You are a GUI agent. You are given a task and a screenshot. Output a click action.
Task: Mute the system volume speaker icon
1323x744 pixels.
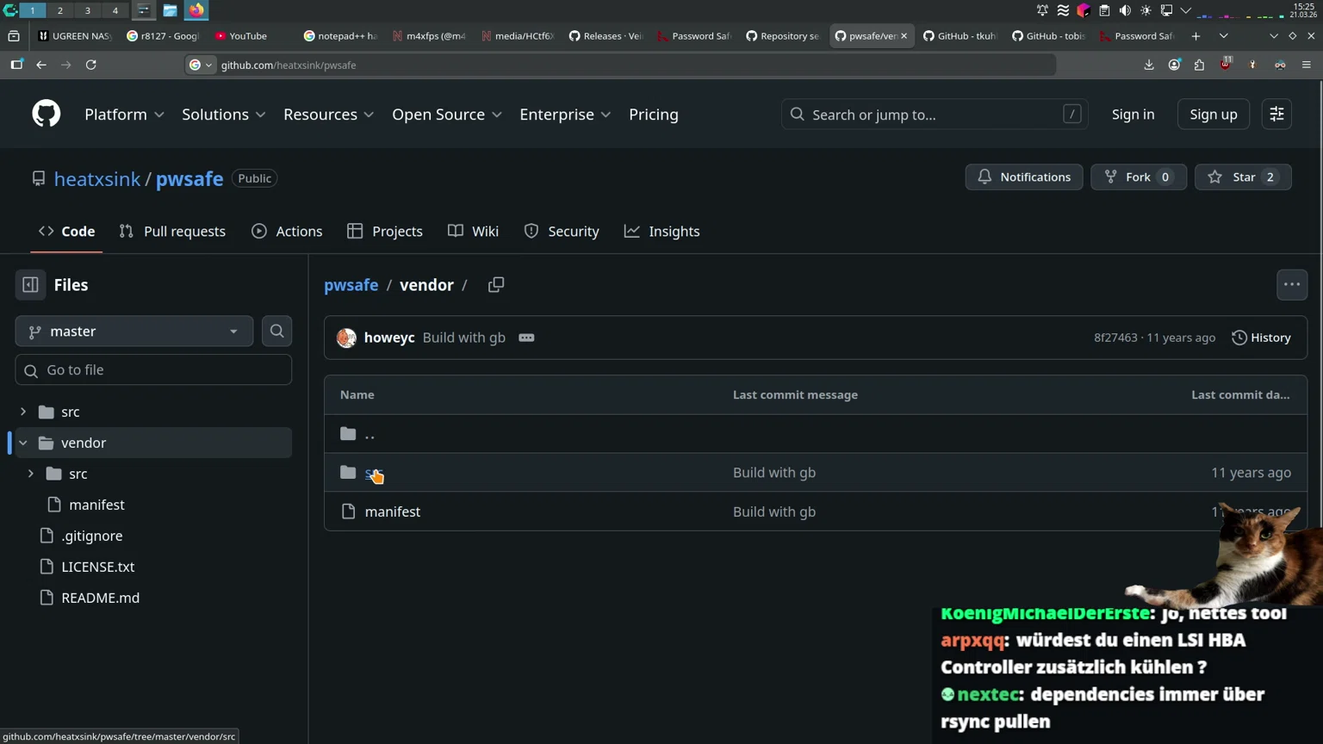point(1125,10)
